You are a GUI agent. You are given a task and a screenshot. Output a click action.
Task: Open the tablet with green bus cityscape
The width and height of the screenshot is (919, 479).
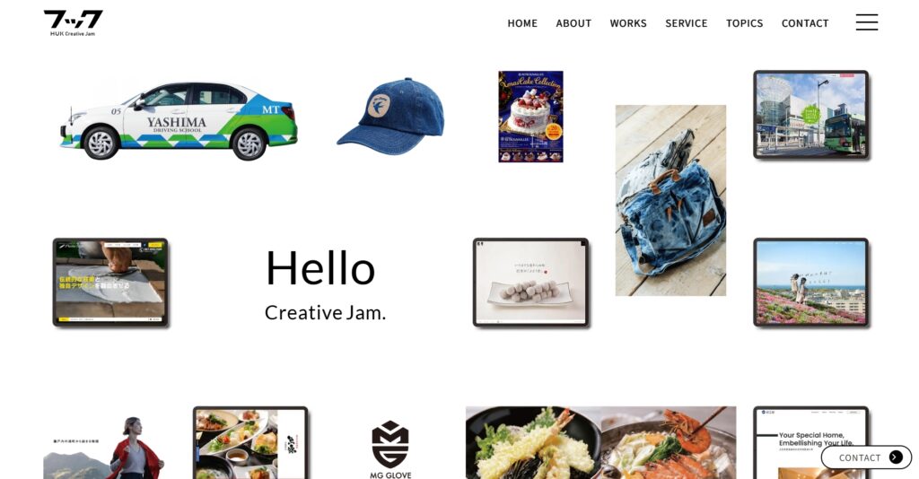[x=810, y=115]
